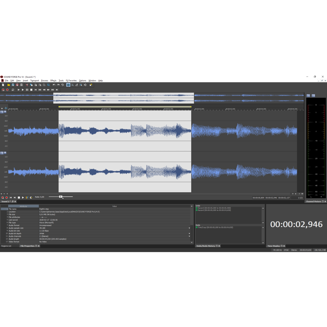Screen dimensions: 327x327
Task: Select the Envelope tool icon
Action: (x=85, y=85)
